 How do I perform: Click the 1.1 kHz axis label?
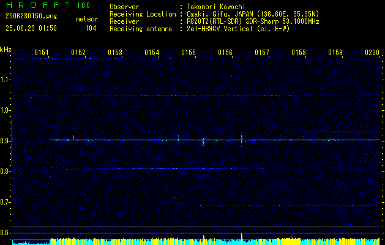5,80
